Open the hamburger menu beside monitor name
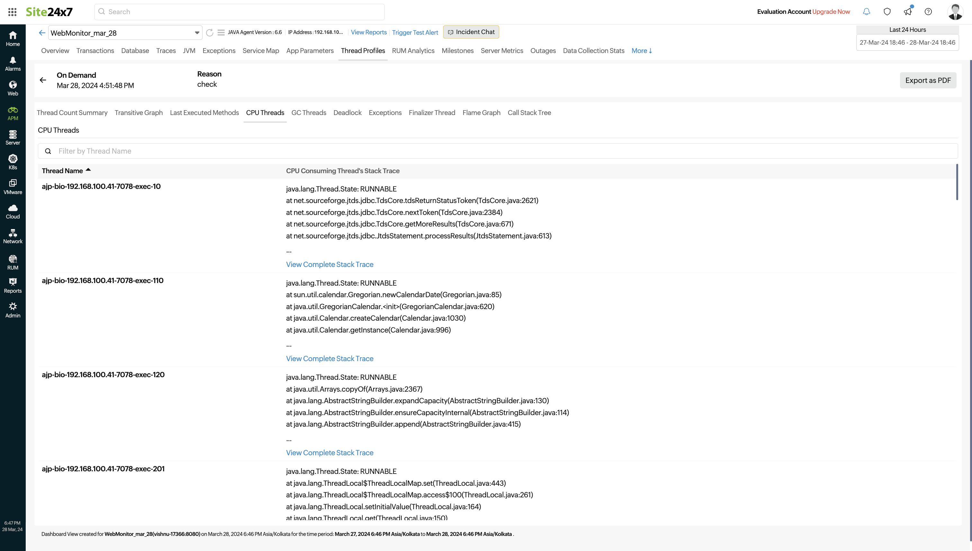Viewport: 972px width, 551px height. (221, 32)
